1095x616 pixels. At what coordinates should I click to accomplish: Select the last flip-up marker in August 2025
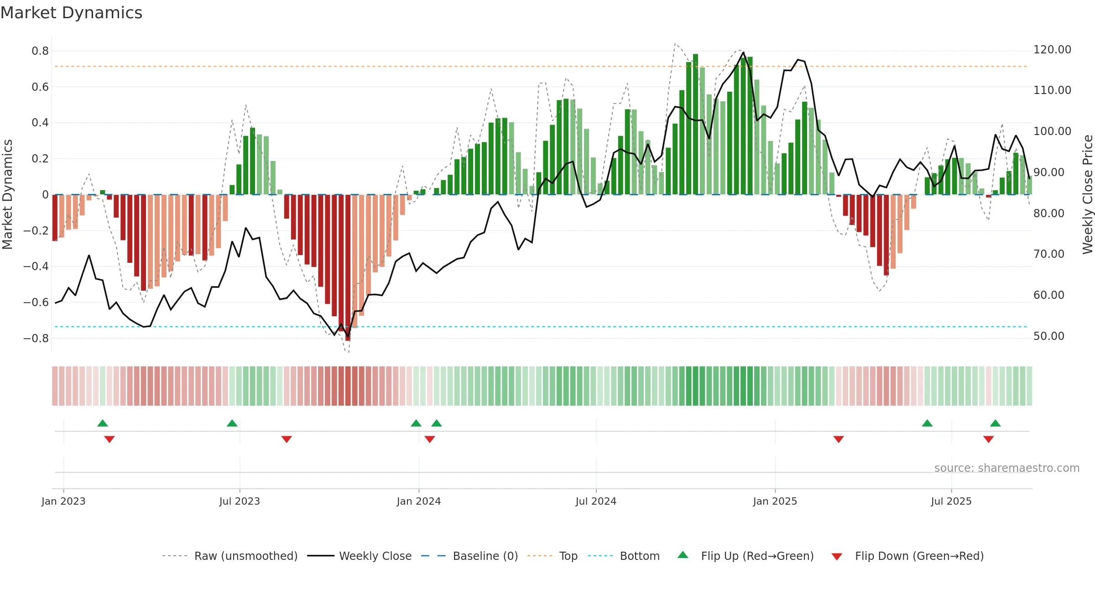[x=996, y=423]
